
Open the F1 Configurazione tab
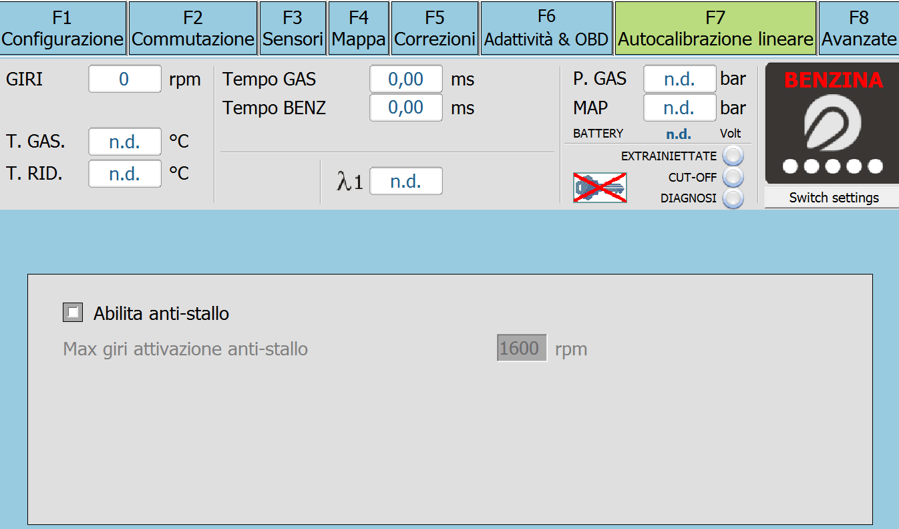(x=63, y=28)
